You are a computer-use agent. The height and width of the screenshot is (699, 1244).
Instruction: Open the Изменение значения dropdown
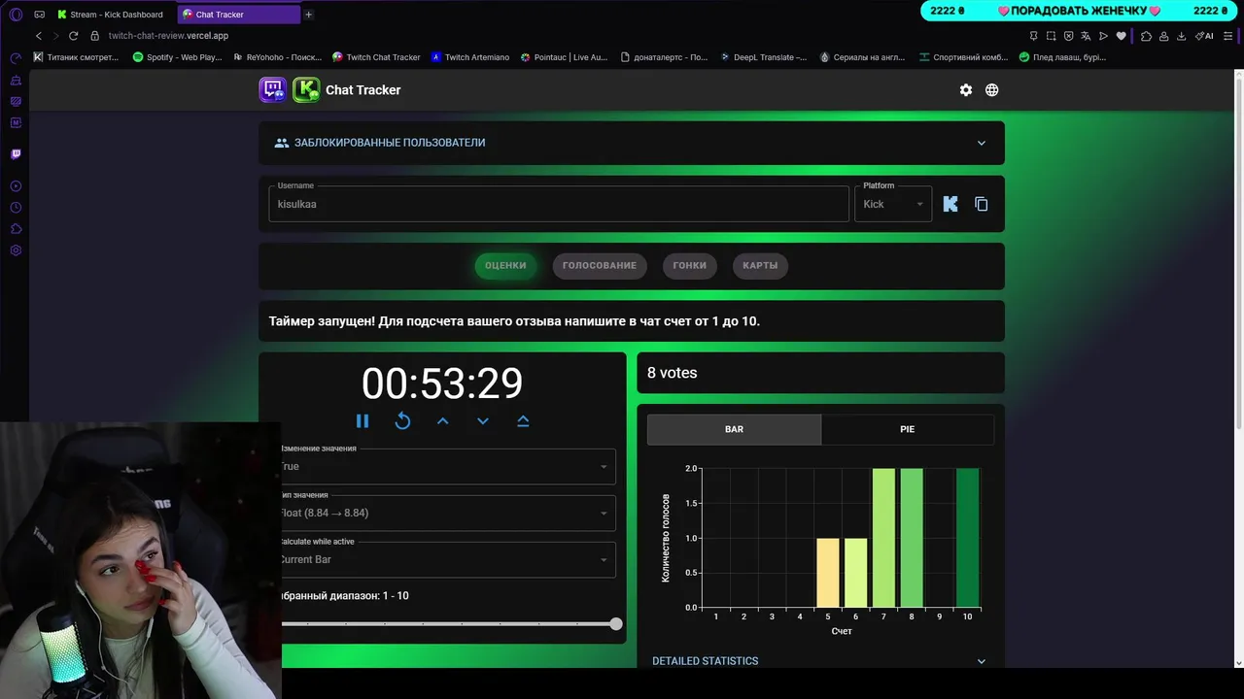click(447, 466)
